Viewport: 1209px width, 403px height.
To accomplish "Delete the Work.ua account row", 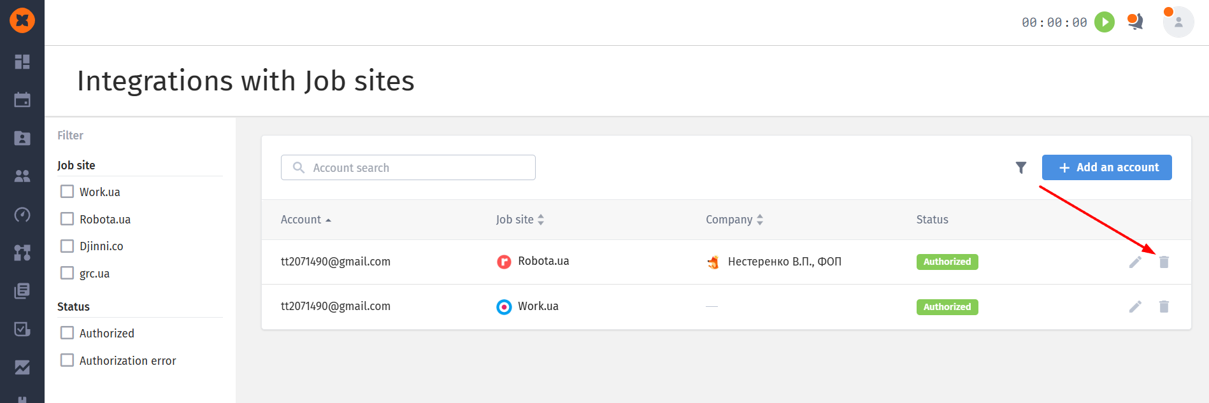I will (x=1164, y=307).
